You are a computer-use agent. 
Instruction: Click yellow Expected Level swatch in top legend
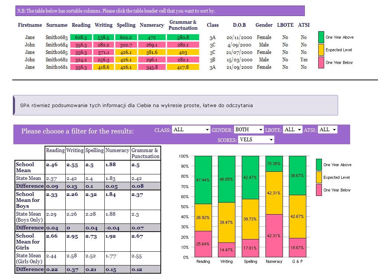pos(321,50)
